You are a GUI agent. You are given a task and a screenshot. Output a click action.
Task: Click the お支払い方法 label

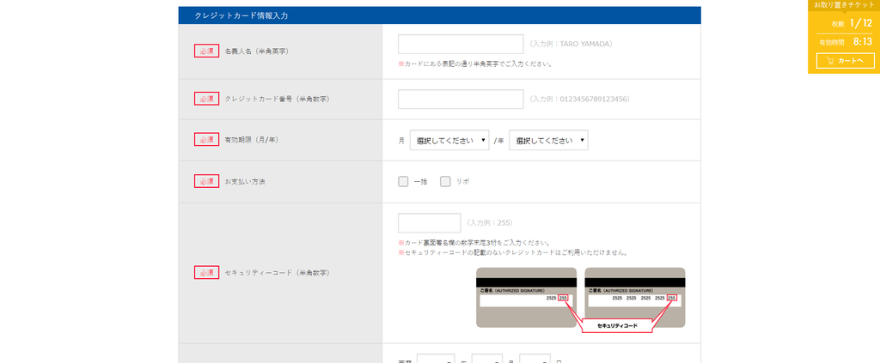coord(245,182)
